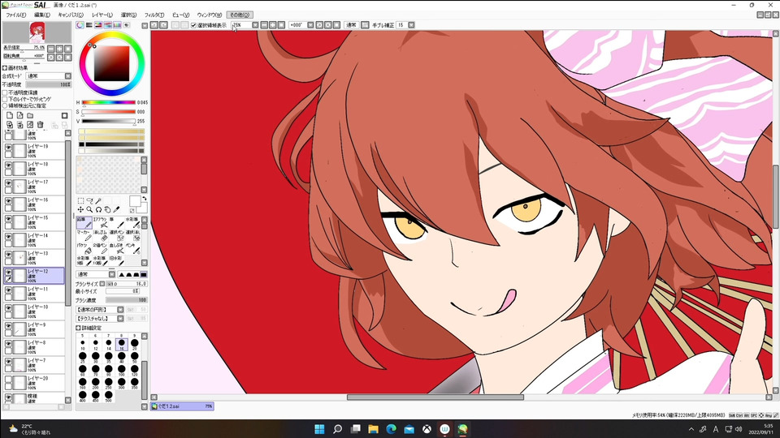Select the Move layer tool
Screen dimensions: 780x438
point(80,209)
